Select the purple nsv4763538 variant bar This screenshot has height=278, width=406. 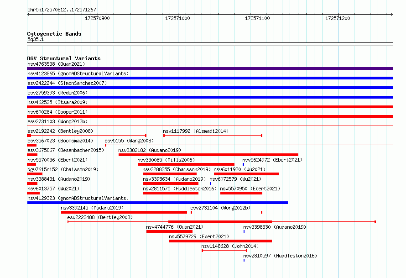tap(210, 68)
